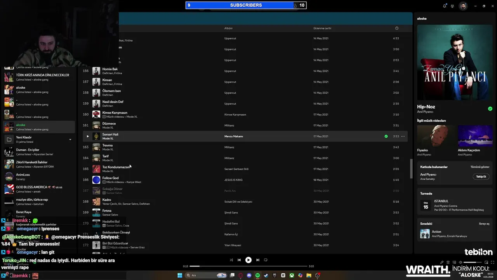The height and width of the screenshot is (280, 497).
Task: Click Sırayı aç to open queue
Action: click(x=484, y=224)
